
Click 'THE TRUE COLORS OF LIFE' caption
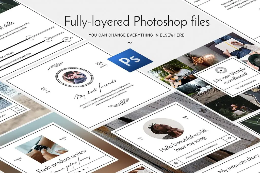[246, 85]
